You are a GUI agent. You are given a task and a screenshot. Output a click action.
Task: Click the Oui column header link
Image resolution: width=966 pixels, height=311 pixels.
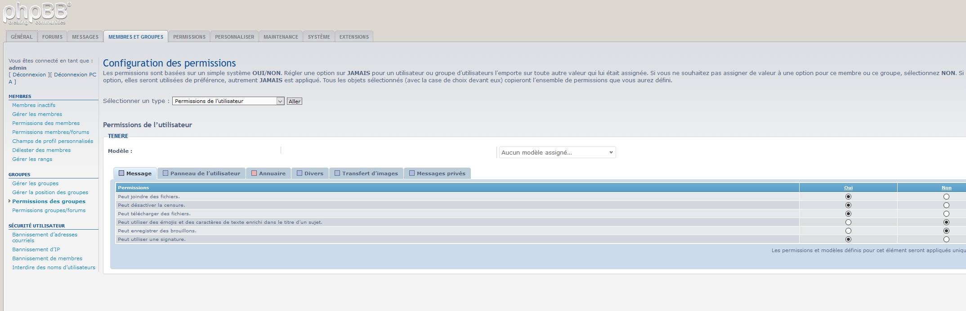[x=848, y=188]
